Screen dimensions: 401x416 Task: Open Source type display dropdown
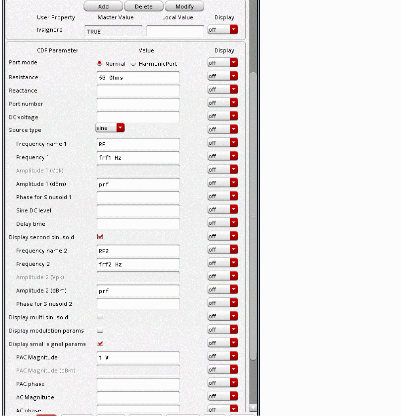point(223,129)
